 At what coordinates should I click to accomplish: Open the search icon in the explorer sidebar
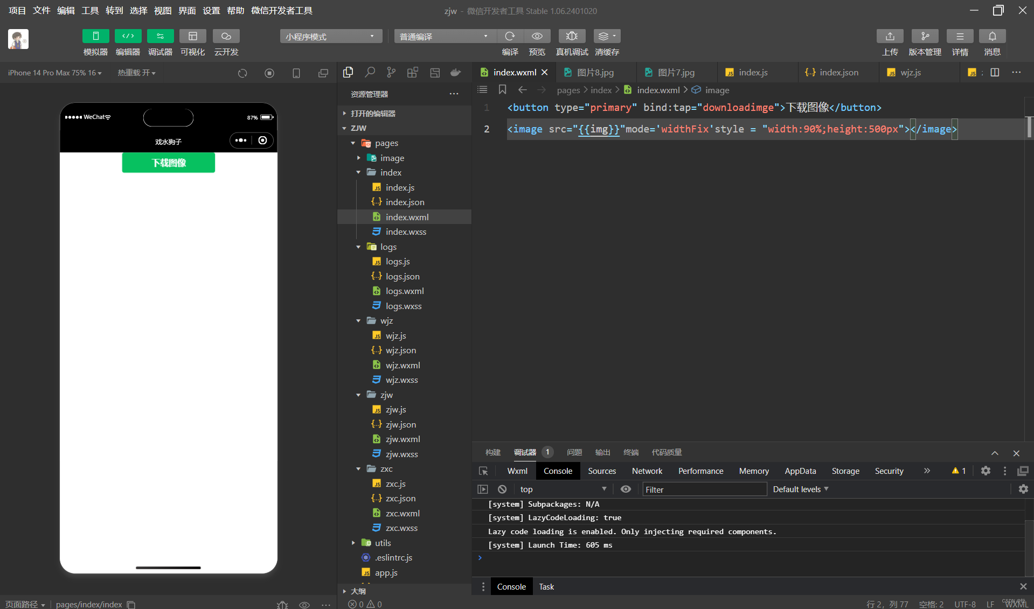[x=370, y=72]
